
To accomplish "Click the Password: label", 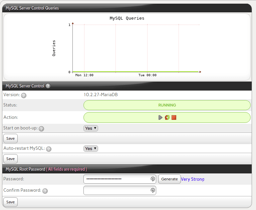I will tap(14, 179).
